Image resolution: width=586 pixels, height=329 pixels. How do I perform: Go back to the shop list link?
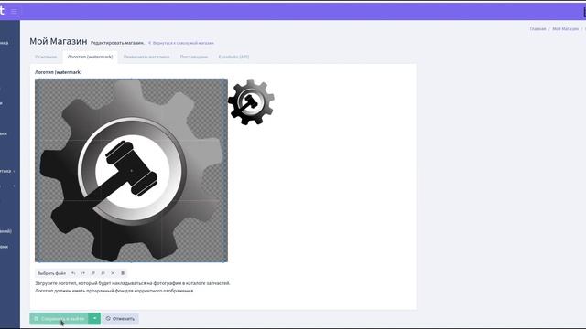[x=181, y=43]
